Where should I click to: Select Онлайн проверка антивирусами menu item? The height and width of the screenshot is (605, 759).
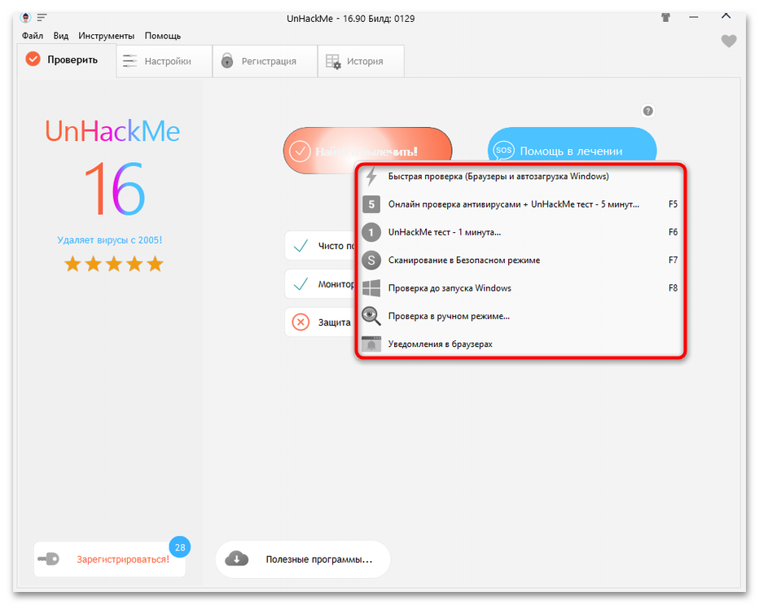[x=520, y=204]
